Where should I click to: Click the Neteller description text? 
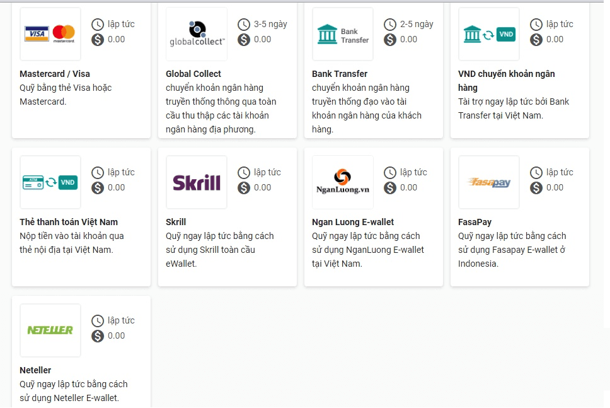74,391
